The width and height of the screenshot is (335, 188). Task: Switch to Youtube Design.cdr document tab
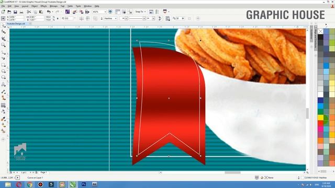click(x=16, y=23)
